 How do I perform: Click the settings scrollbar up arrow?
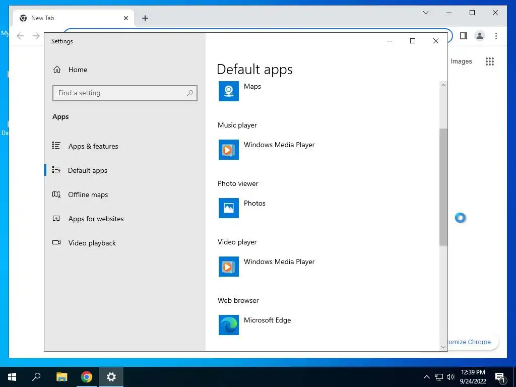443,85
